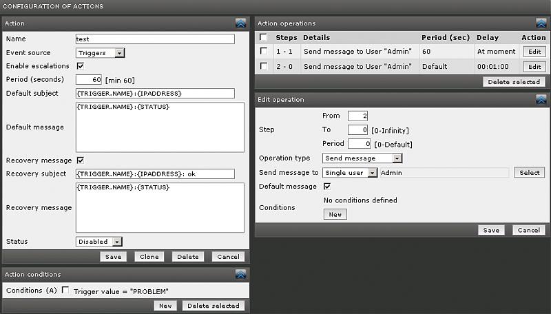Click the Step From field showing 2
The width and height of the screenshot is (551, 314).
click(357, 116)
